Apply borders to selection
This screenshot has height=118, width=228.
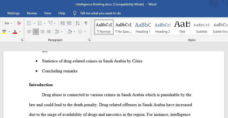pyautogui.click(x=80, y=32)
